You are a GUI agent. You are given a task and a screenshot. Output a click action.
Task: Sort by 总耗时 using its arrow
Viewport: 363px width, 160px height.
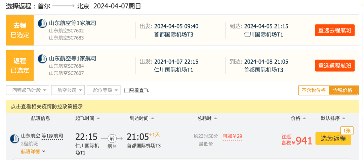[x=215, y=118]
